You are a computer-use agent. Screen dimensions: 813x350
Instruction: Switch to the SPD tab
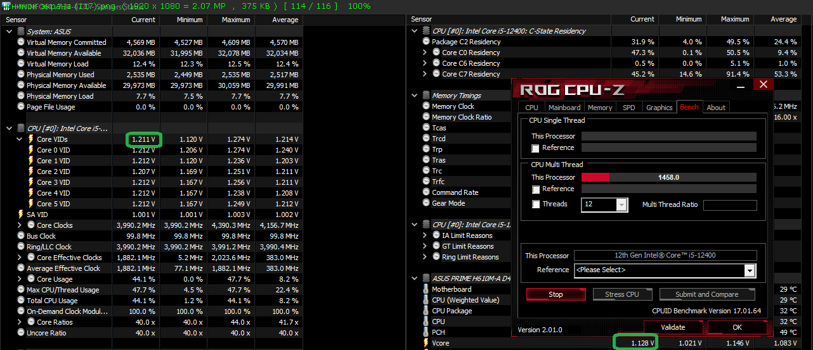point(628,108)
